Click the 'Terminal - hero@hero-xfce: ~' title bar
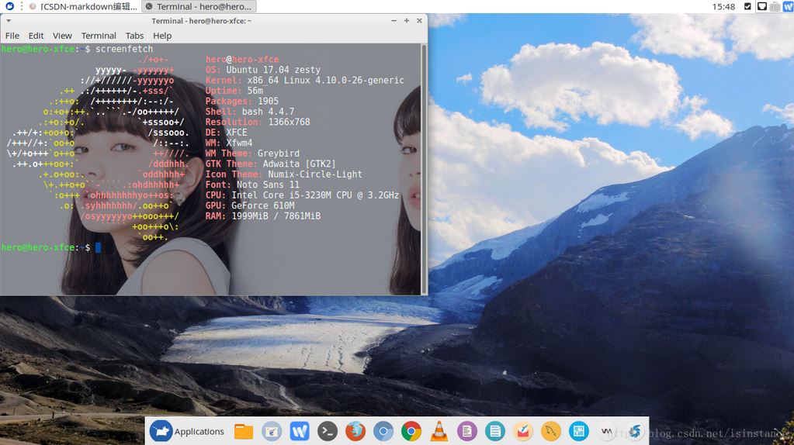 [x=202, y=21]
